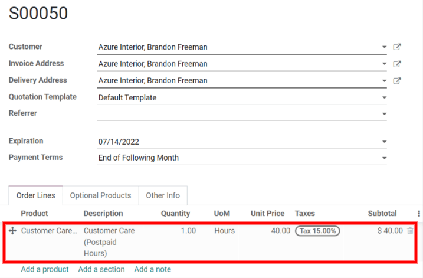Delete the Customer Care order line
The image size is (423, 278).
click(410, 231)
